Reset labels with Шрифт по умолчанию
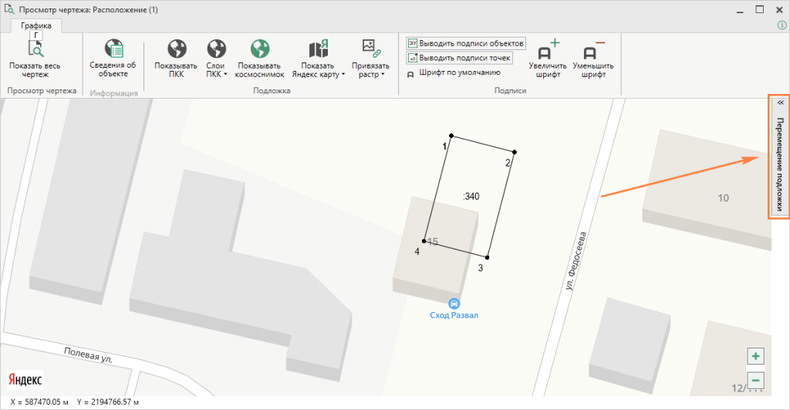790x410 pixels. [454, 73]
